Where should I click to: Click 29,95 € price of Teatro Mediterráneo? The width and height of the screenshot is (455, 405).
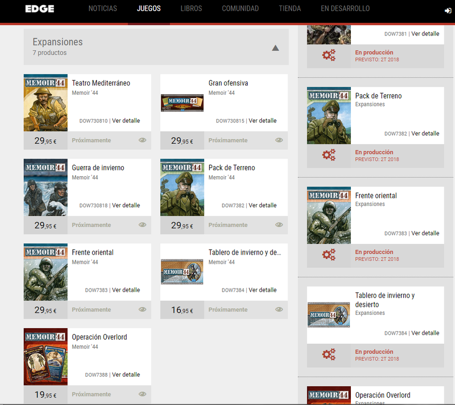click(45, 141)
